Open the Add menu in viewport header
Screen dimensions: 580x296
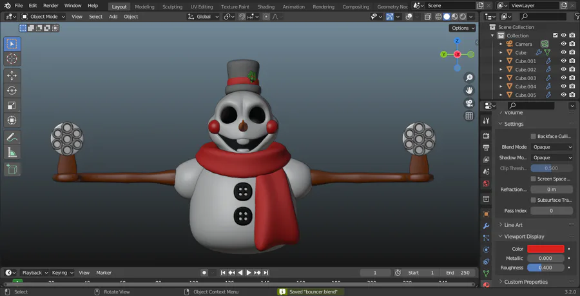pyautogui.click(x=113, y=17)
